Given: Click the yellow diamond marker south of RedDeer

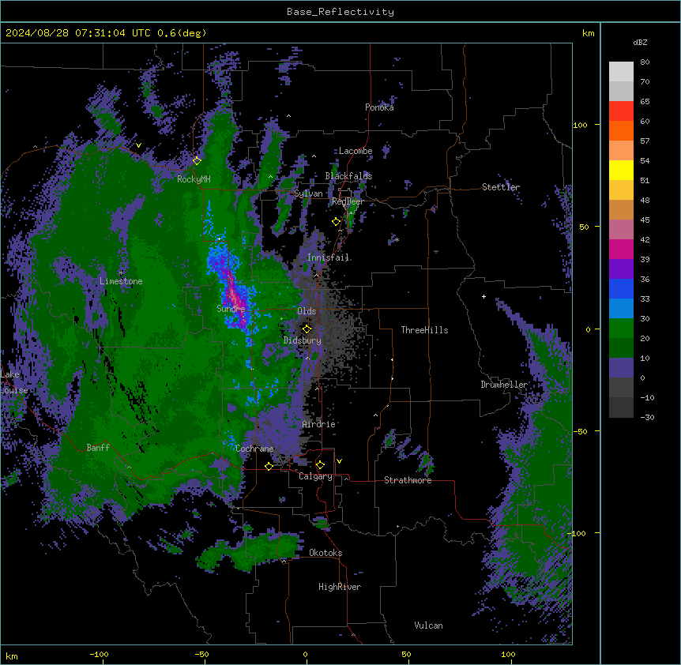Looking at the screenshot, I should click(x=336, y=222).
